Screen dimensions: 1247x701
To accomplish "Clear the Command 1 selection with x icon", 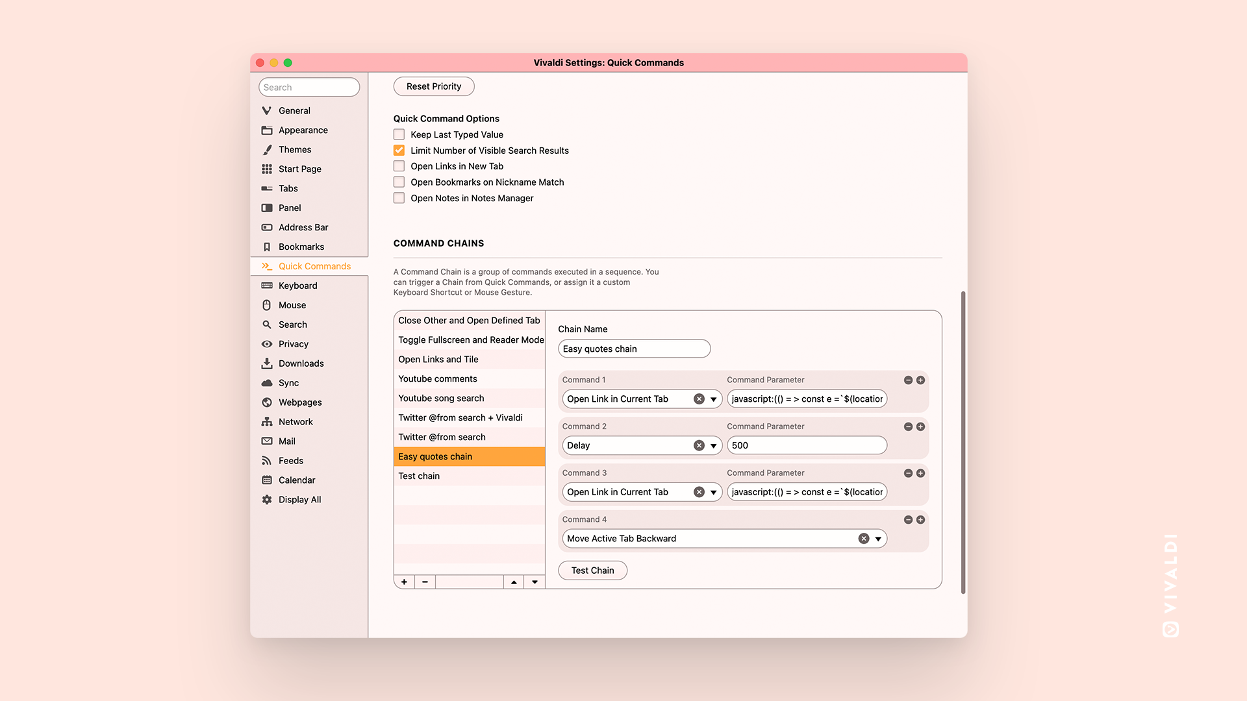I will coord(699,399).
